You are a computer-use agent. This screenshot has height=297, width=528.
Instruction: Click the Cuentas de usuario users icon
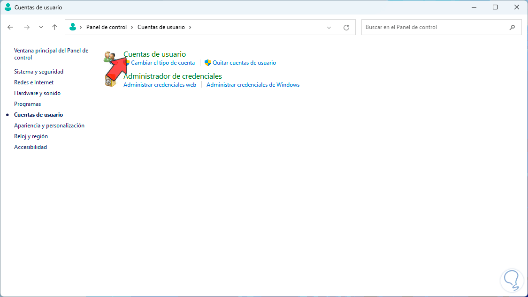pyautogui.click(x=109, y=57)
